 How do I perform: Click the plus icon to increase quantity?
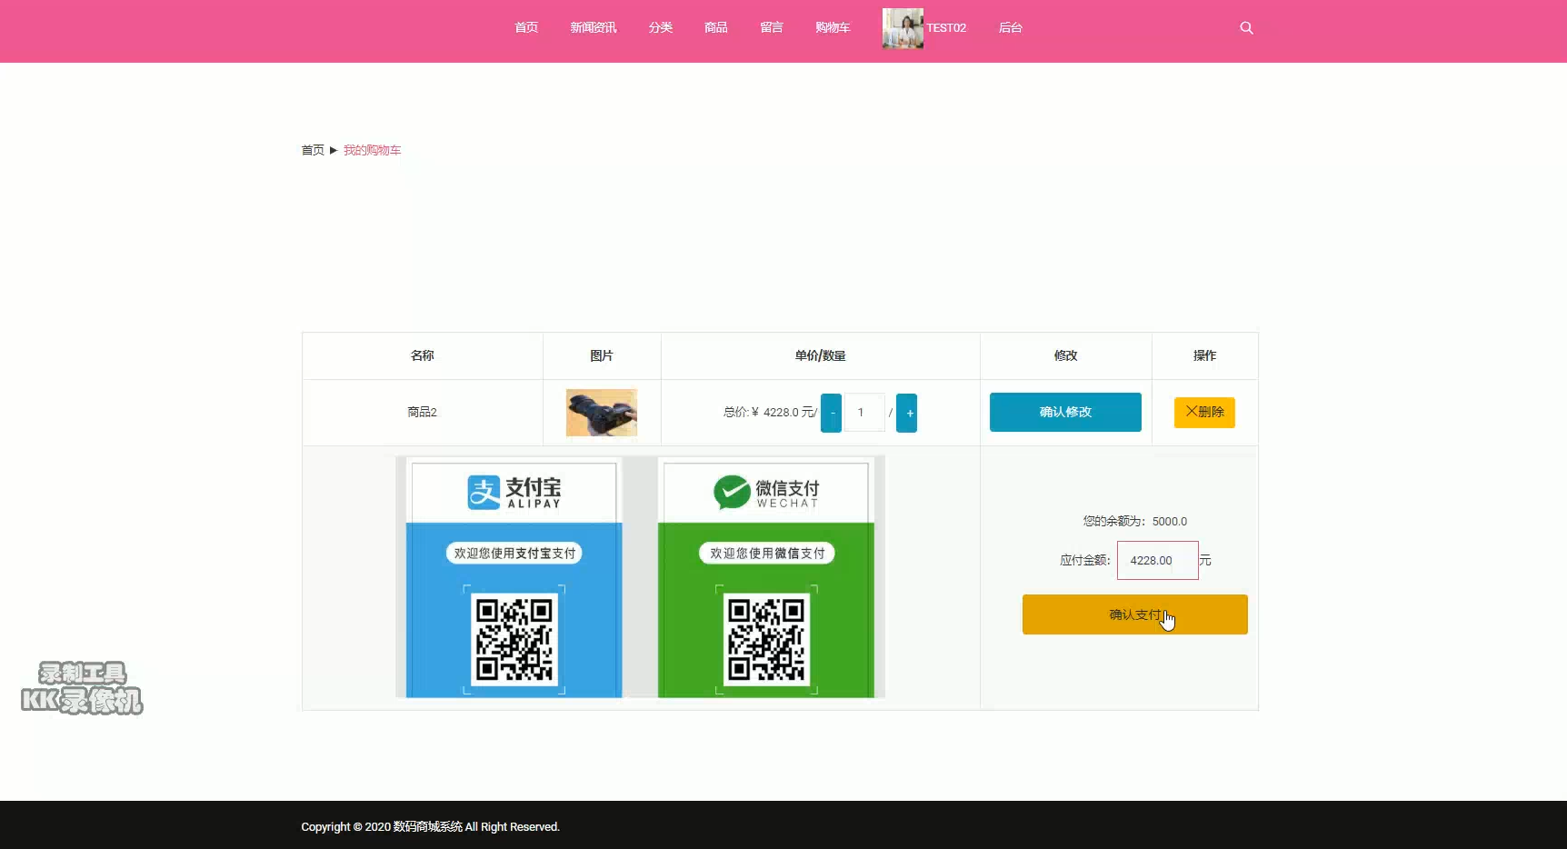[908, 412]
